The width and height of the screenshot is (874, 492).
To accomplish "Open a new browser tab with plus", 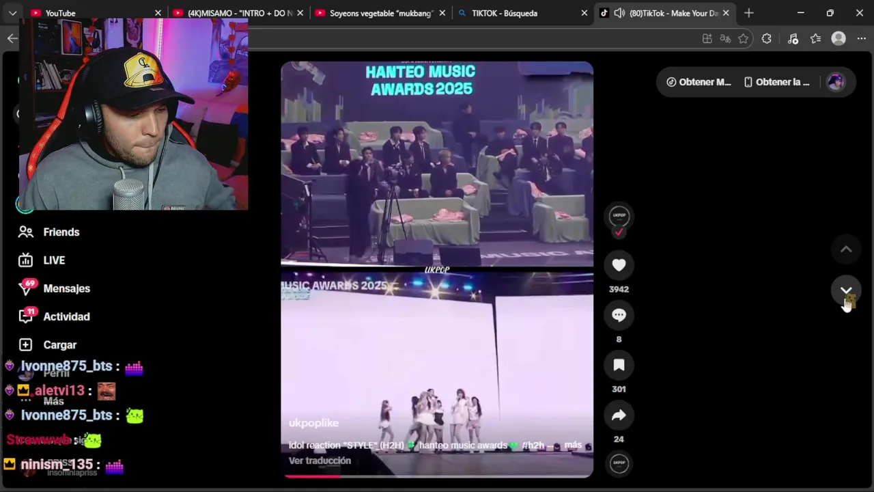I will pos(748,13).
